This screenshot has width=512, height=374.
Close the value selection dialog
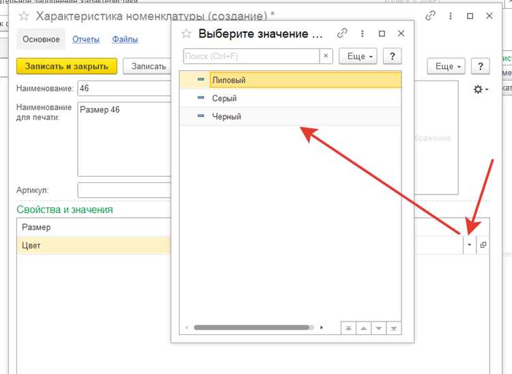pyautogui.click(x=401, y=33)
